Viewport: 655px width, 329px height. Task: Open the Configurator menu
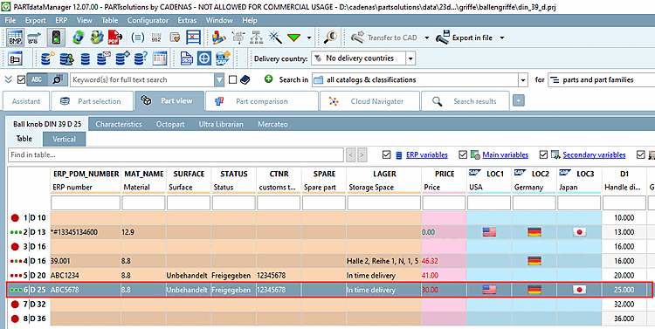tap(148, 20)
